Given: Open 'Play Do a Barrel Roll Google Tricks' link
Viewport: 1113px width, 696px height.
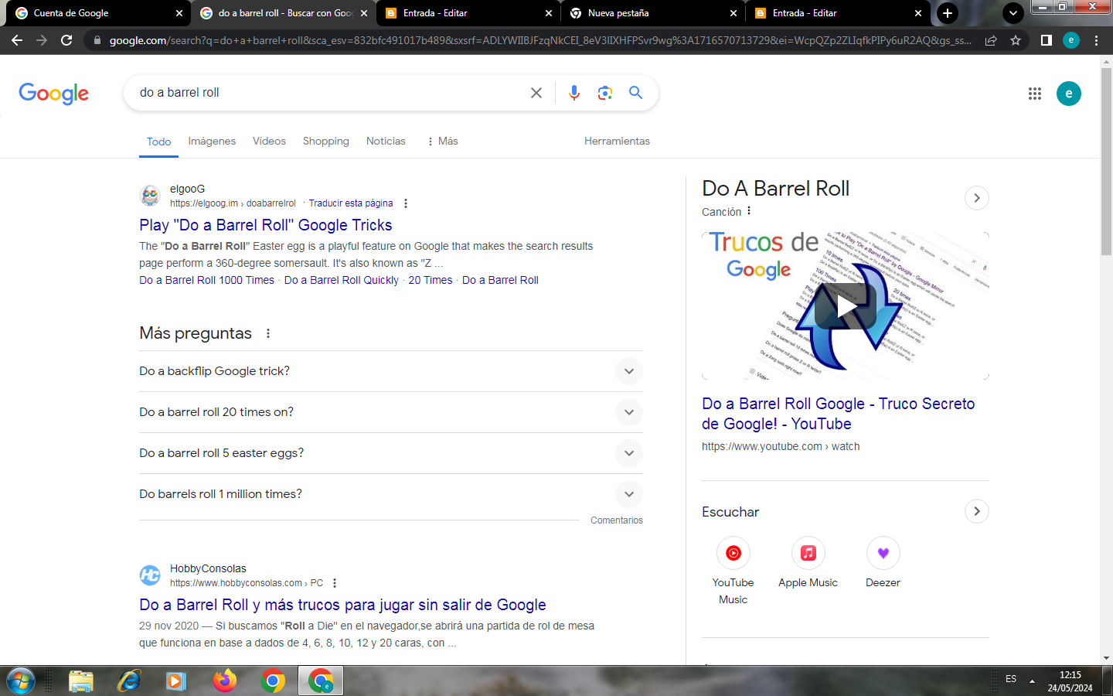Looking at the screenshot, I should 266,225.
